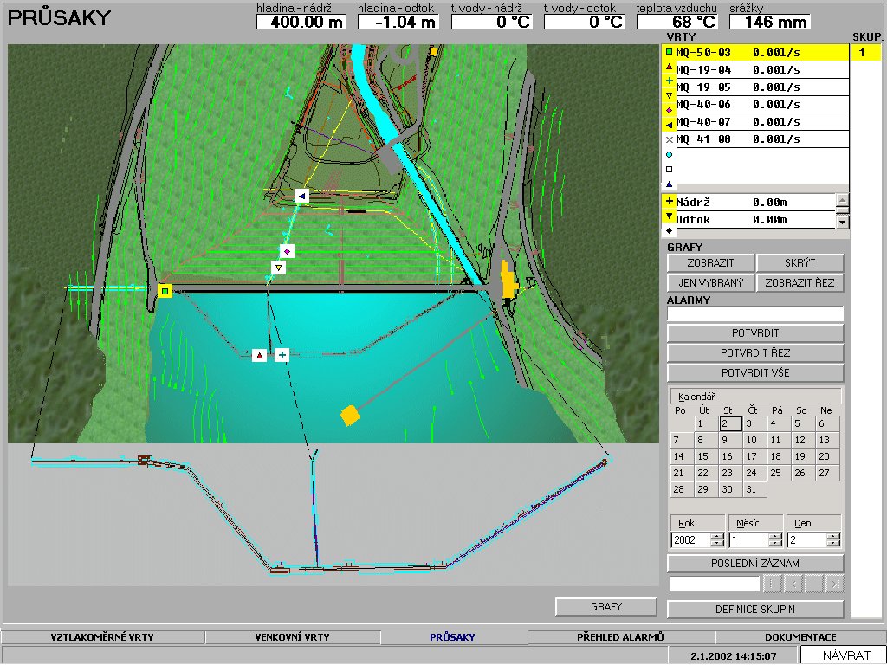Select the teal plus marker on the map
The height and width of the screenshot is (665, 887).
tap(282, 355)
